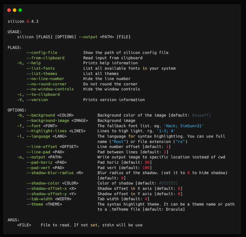Click 'List all themes' description
The height and width of the screenshot is (237, 246).
click(x=101, y=74)
